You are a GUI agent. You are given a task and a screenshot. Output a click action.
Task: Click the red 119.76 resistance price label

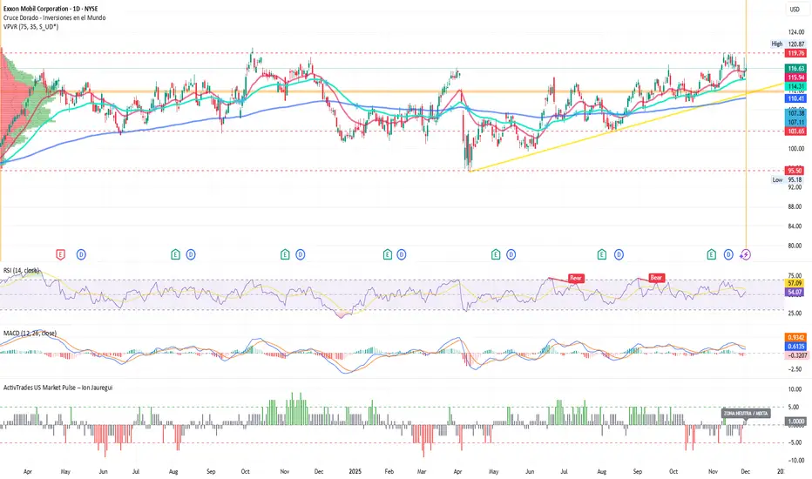coord(796,53)
